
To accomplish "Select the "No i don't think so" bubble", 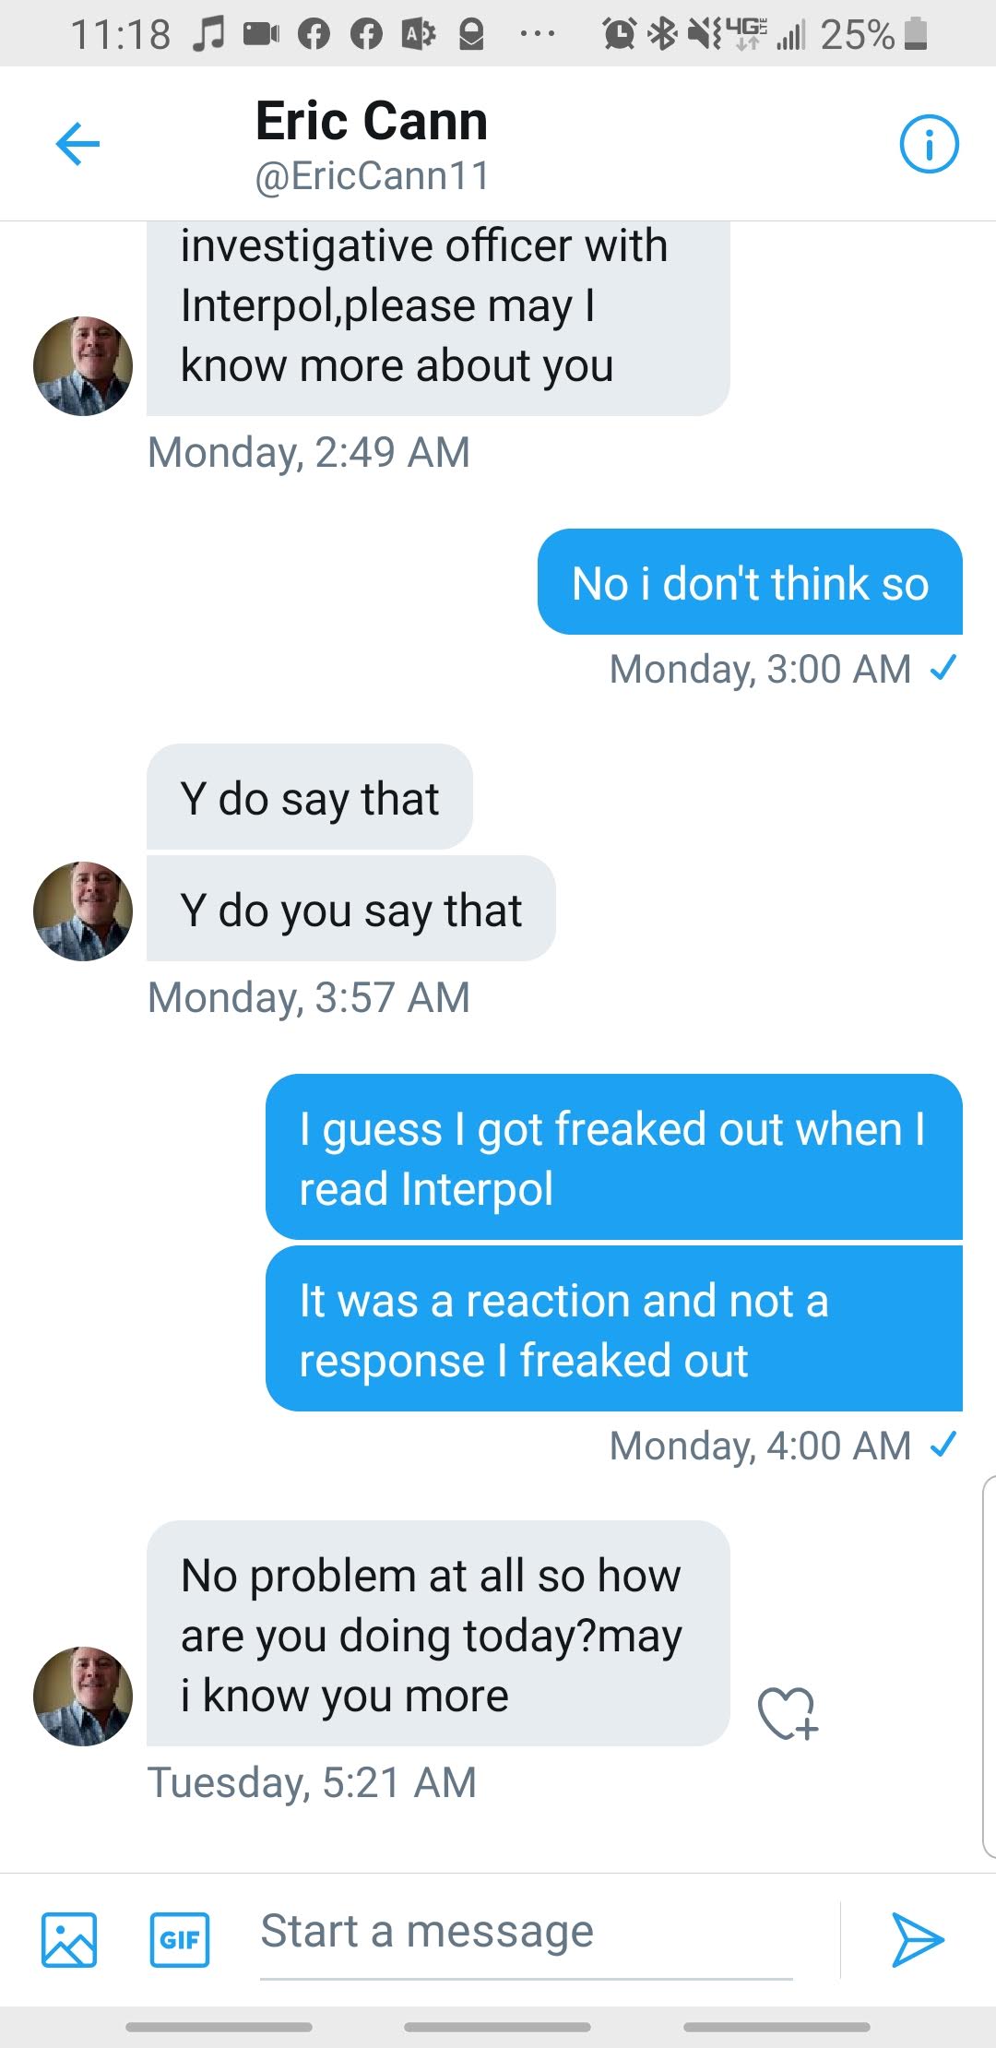I will pos(750,582).
